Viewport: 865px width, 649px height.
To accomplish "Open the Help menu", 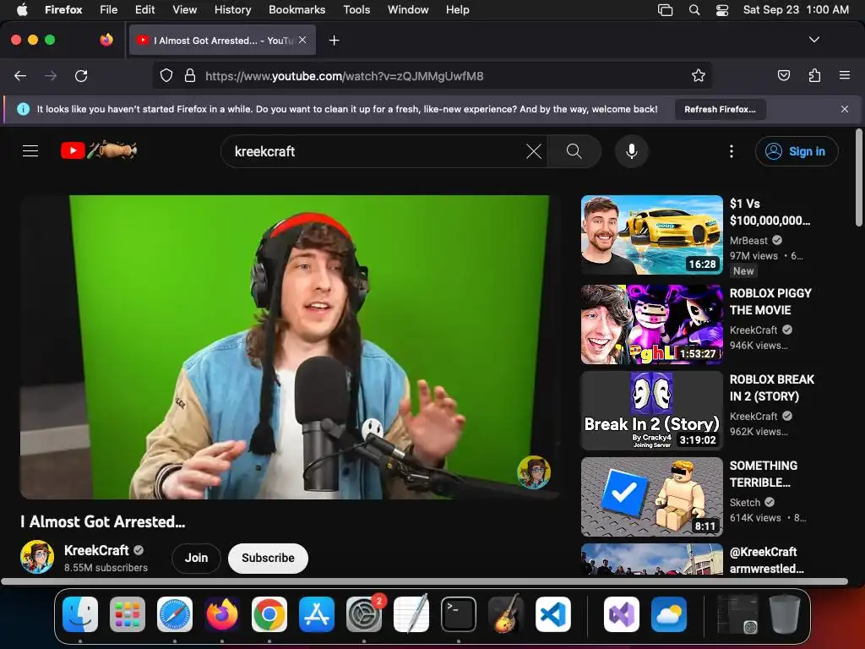I will tap(457, 9).
